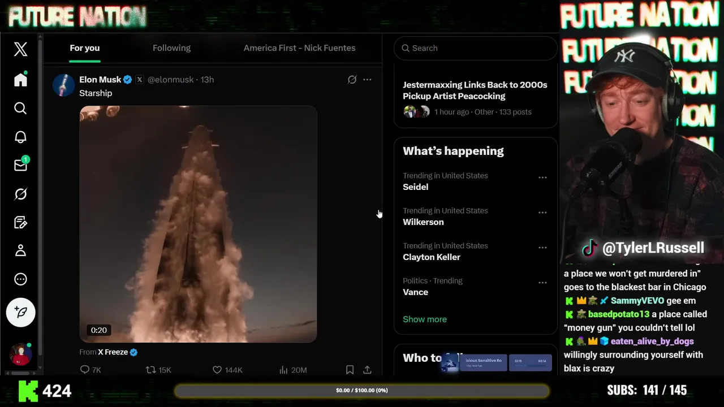724x407 pixels.
Task: Open Notifications bell icon
Action: tap(20, 137)
